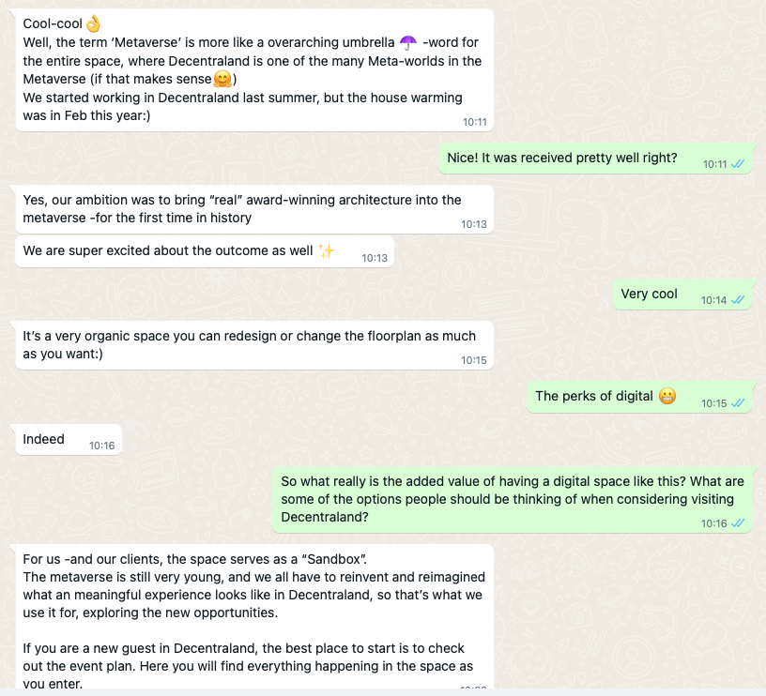766x696 pixels.
Task: Click the sparkles emoji after 'outcome as well'
Action: (327, 250)
